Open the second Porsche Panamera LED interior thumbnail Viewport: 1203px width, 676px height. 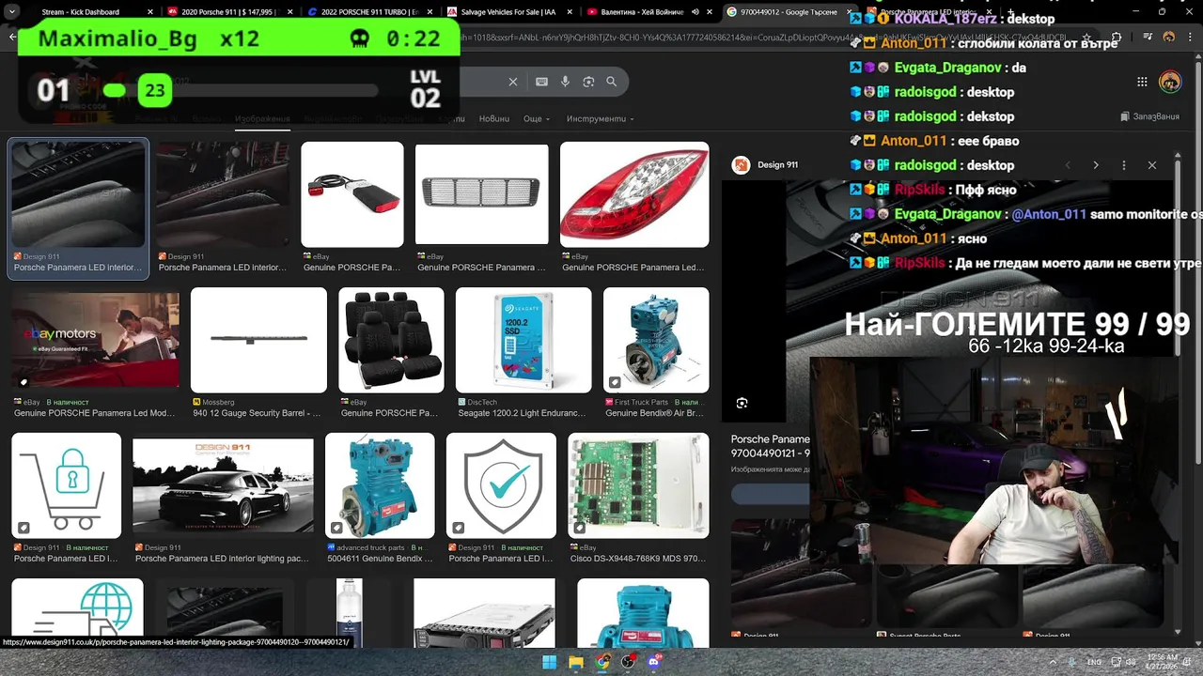[x=223, y=193]
